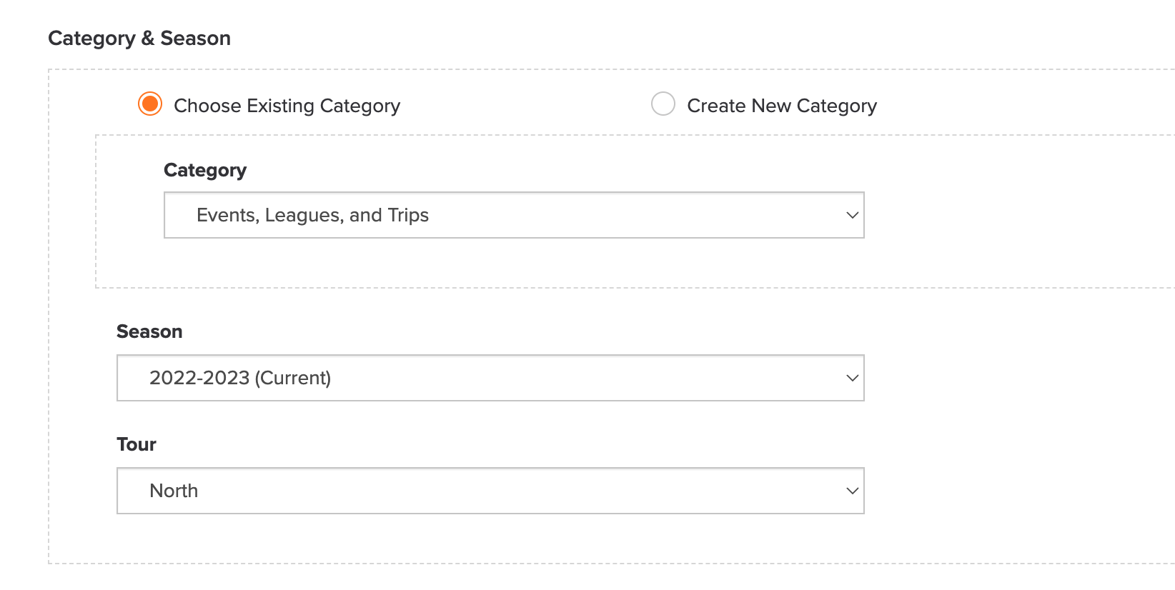
Task: Click the Category & Season section heading
Action: click(139, 38)
